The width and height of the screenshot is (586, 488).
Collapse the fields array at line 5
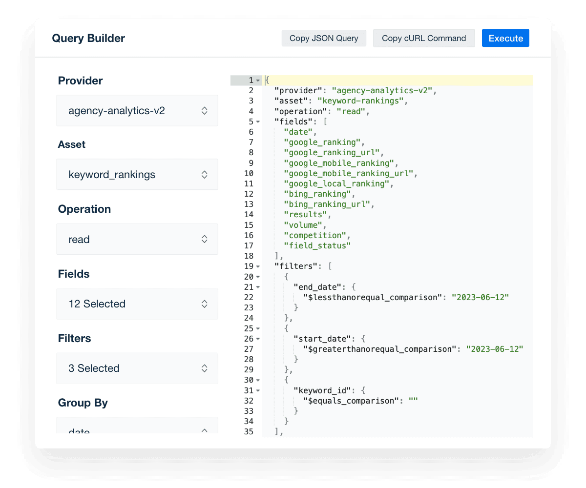258,122
